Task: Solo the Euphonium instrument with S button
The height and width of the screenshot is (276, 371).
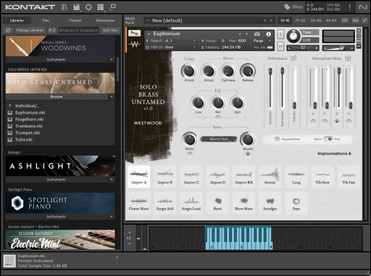Action: point(281,34)
